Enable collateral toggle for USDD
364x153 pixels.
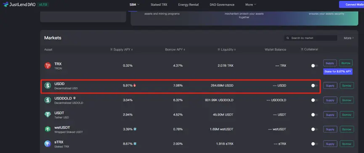314,86
